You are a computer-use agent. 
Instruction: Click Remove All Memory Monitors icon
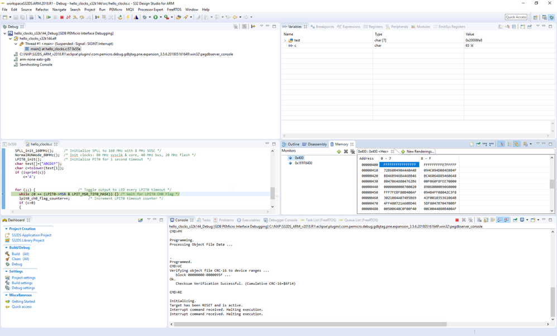(352, 152)
